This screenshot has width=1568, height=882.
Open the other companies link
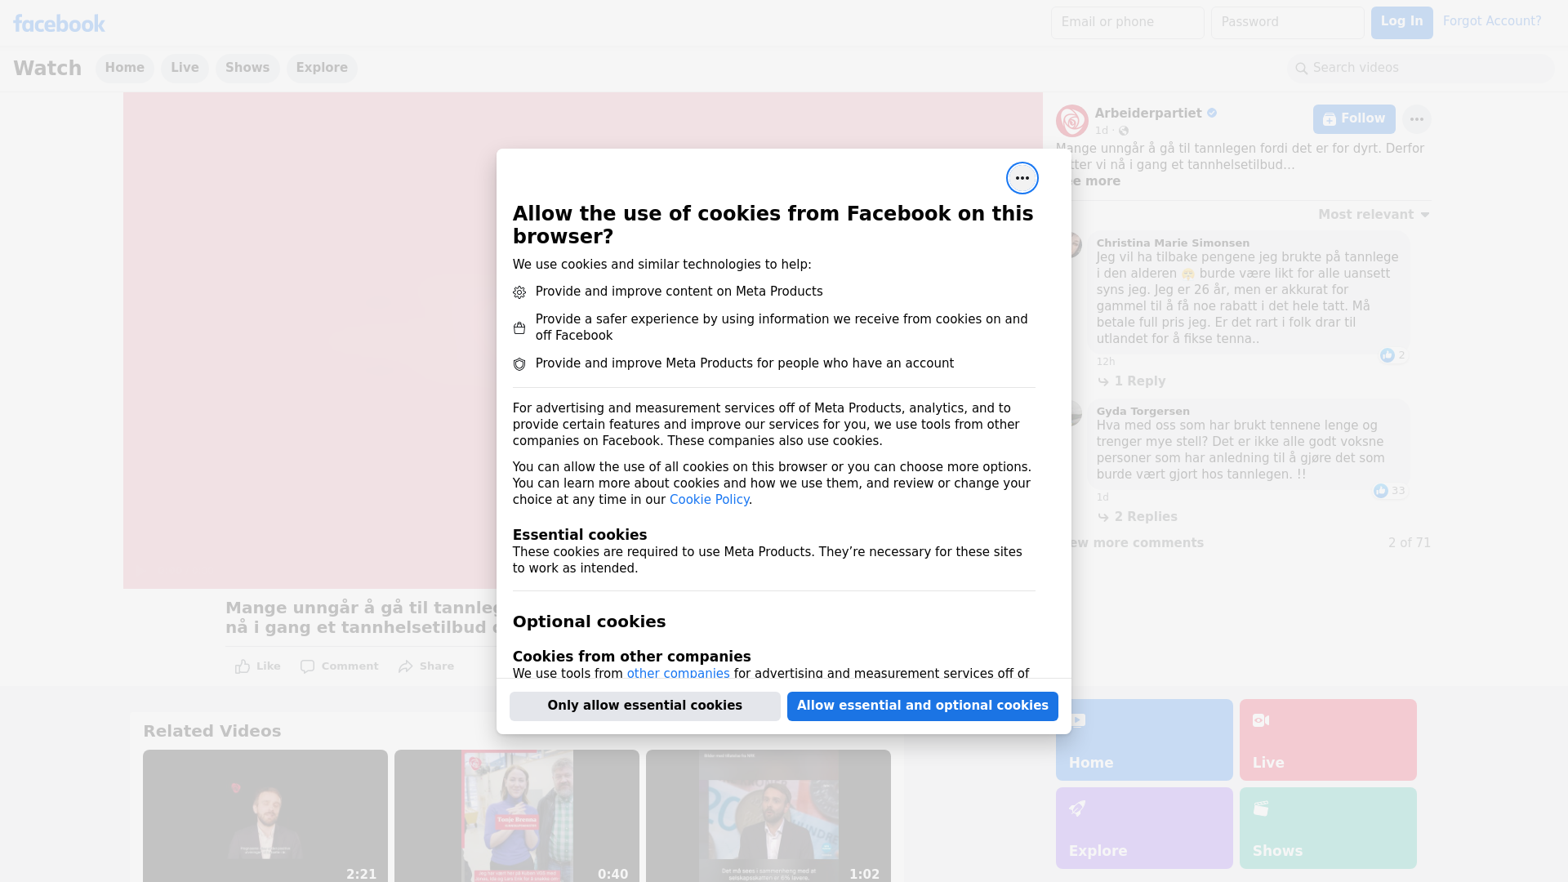tap(678, 674)
